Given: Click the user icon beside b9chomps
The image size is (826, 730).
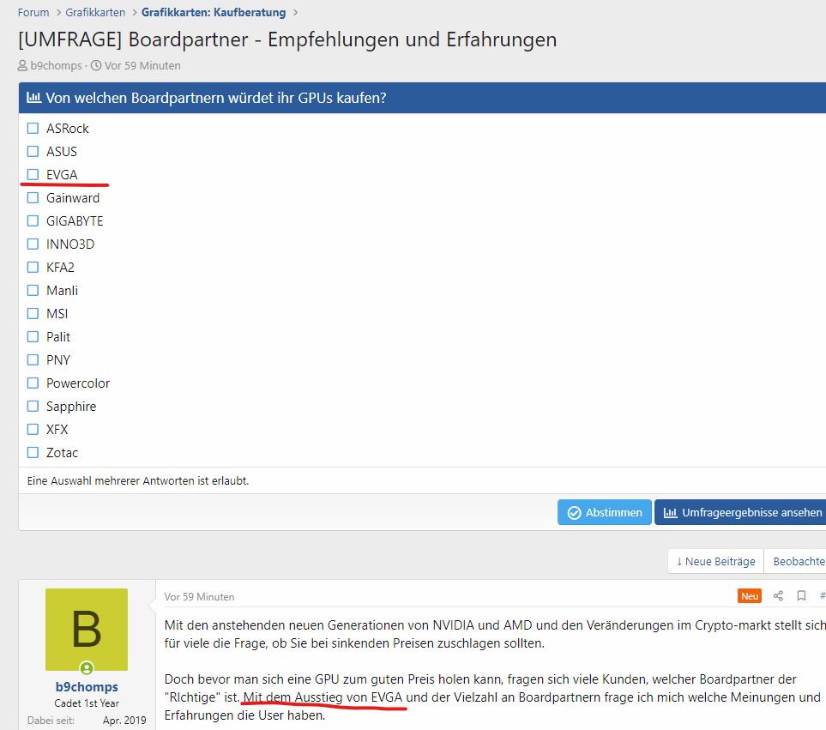Looking at the screenshot, I should coord(22,66).
